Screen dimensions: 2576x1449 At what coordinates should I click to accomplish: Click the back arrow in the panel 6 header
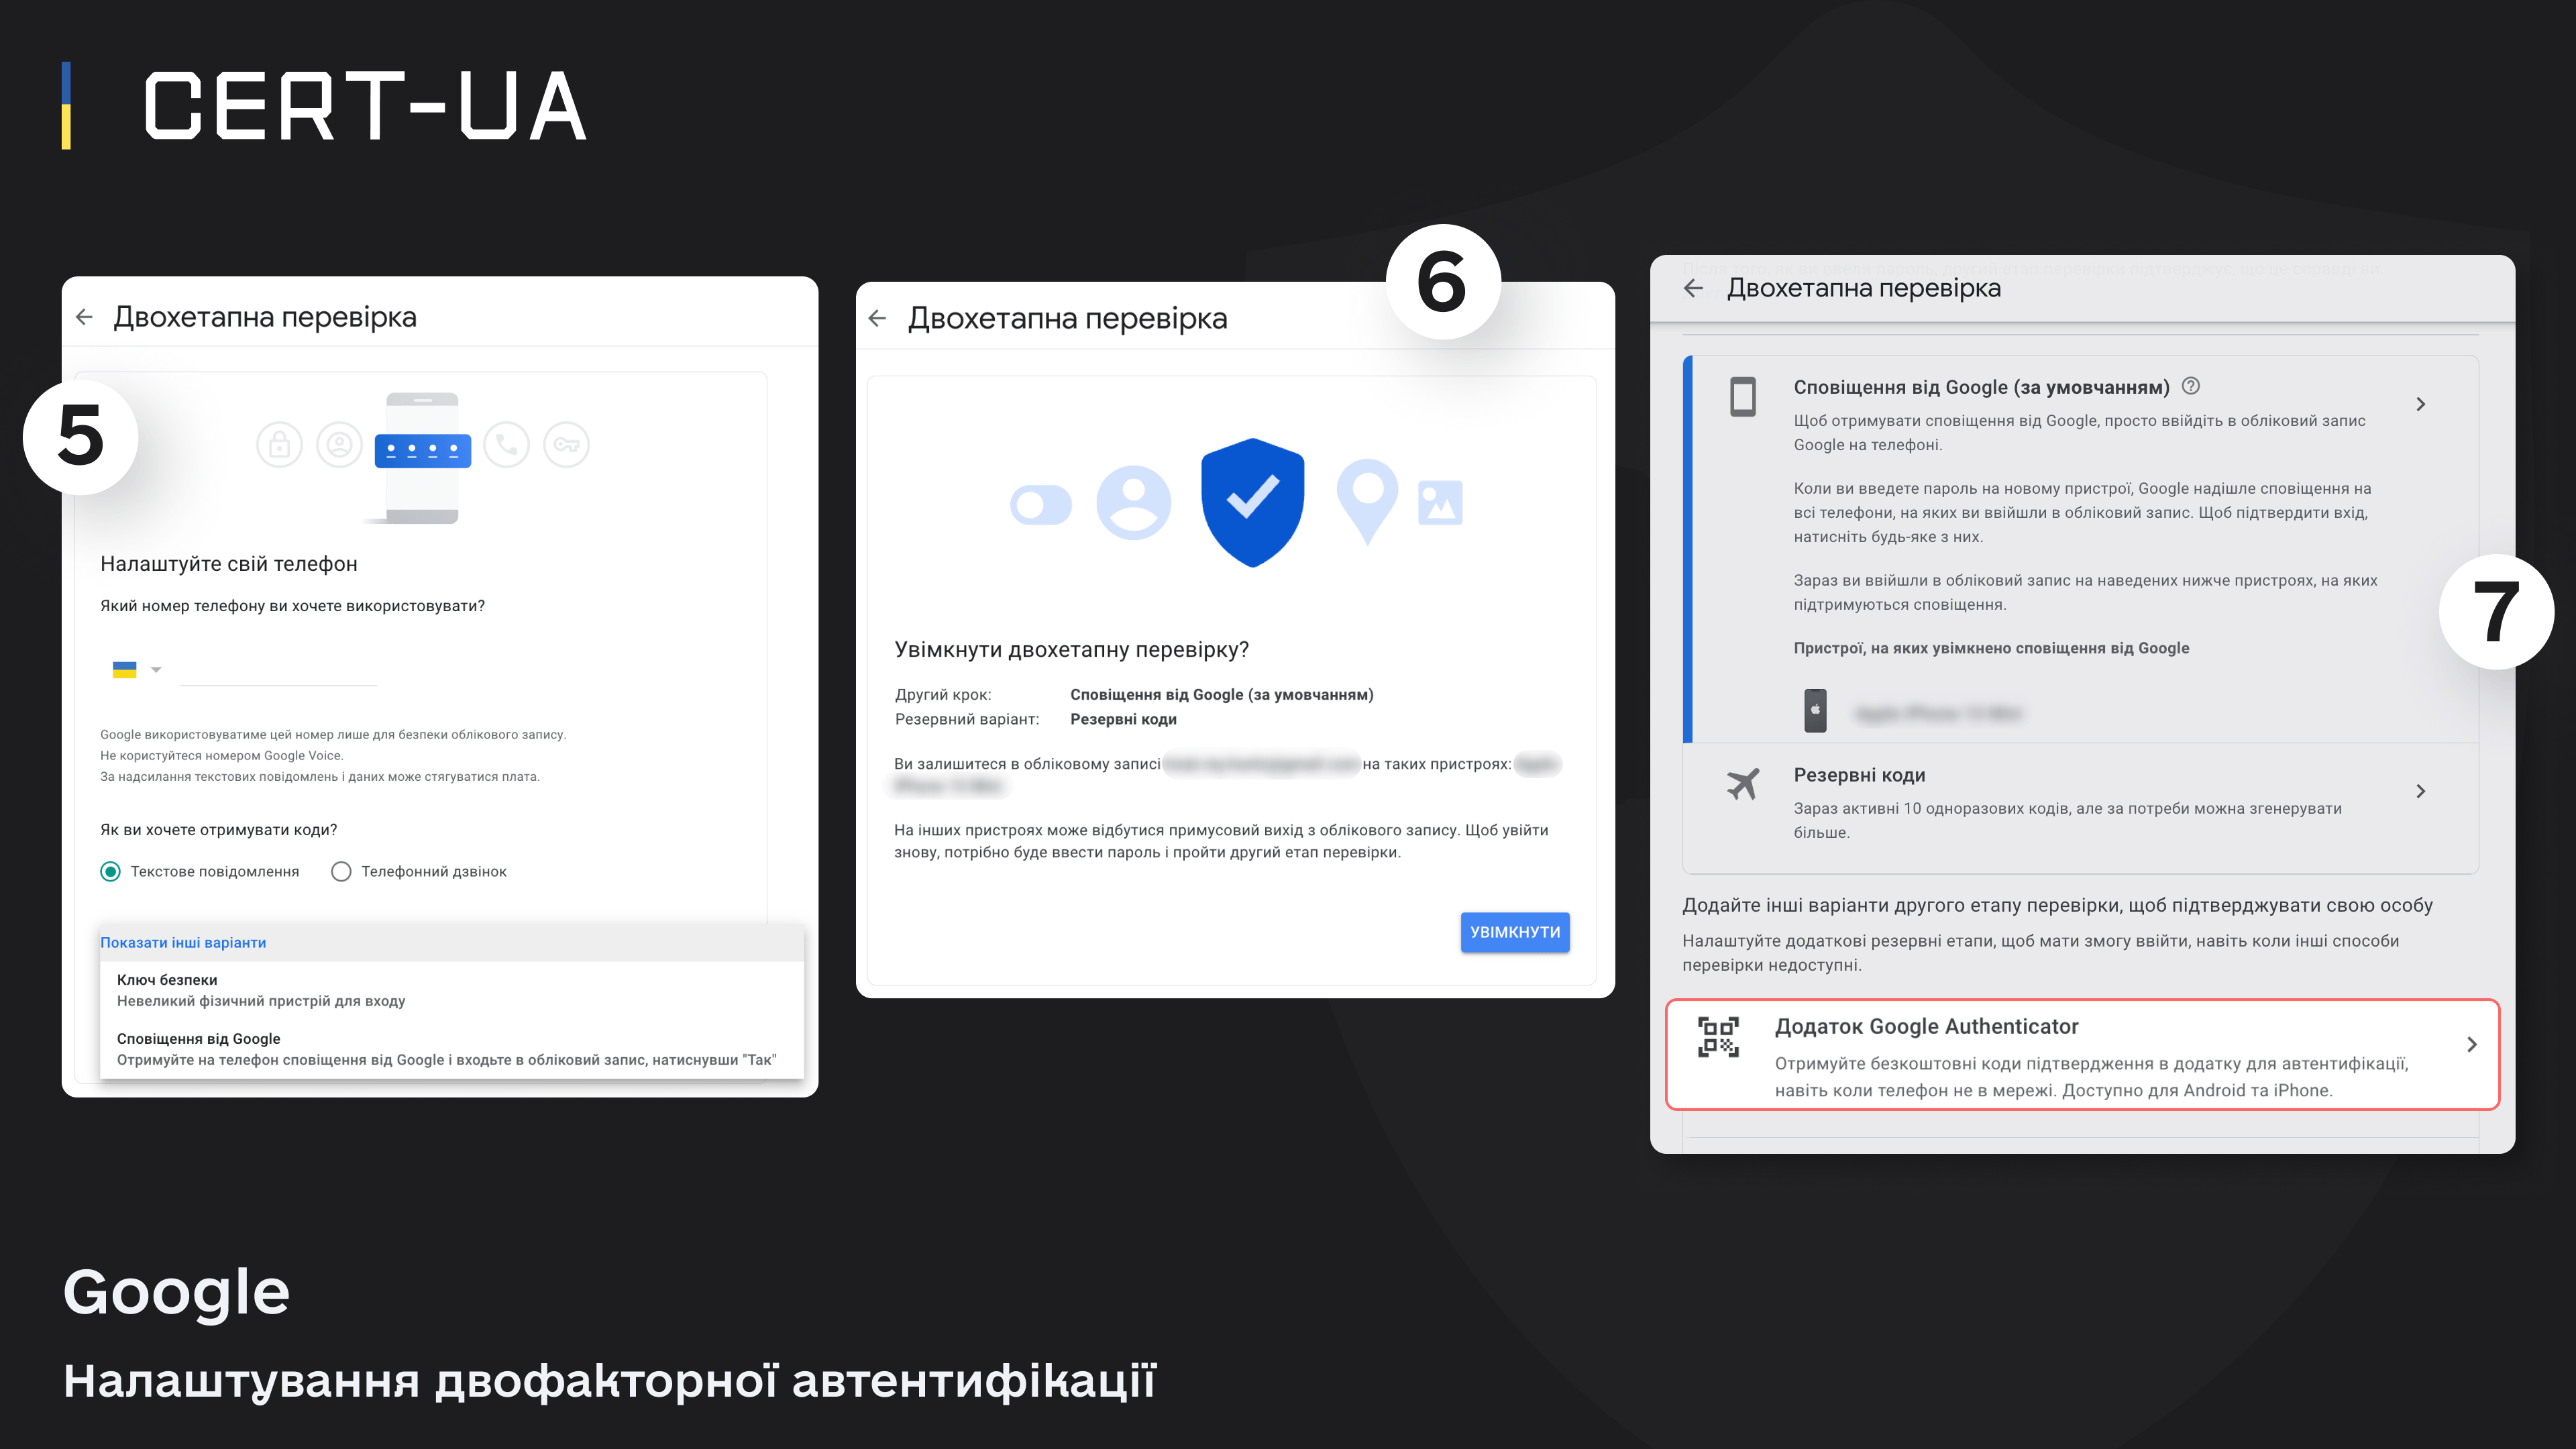(x=877, y=318)
